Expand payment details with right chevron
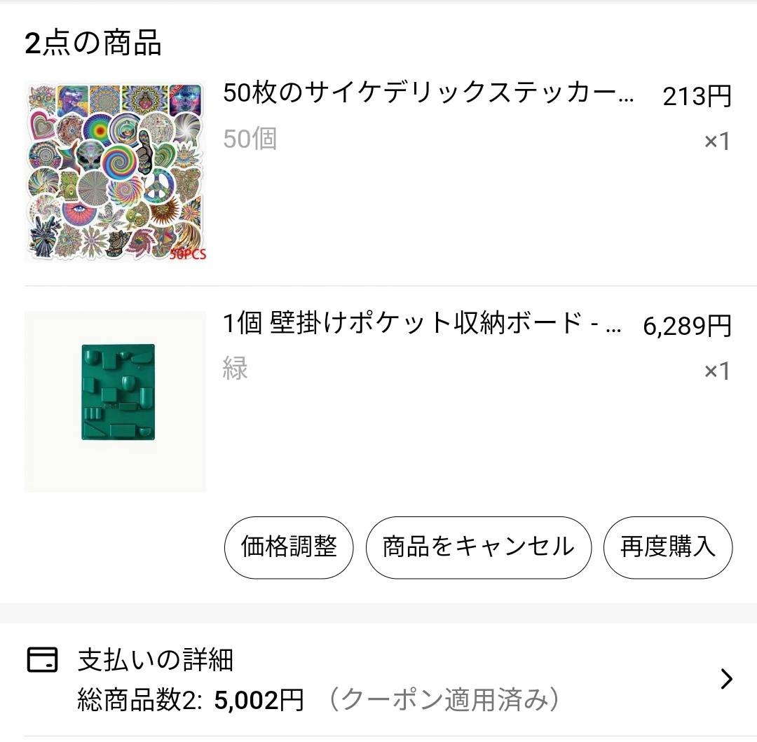Viewport: 757px width, 742px height. coord(726,679)
